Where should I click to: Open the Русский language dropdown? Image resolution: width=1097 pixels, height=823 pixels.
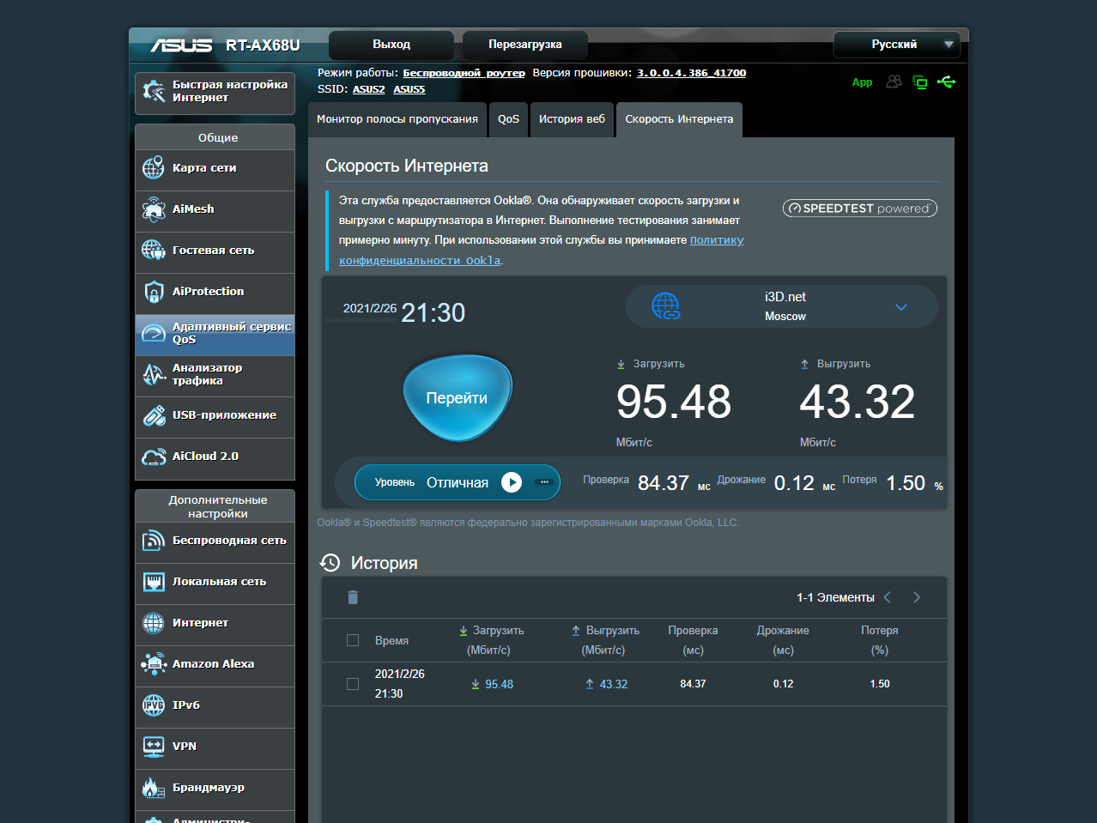pyautogui.click(x=897, y=45)
